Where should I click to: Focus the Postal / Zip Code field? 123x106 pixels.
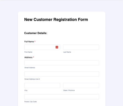pyautogui.click(x=62, y=97)
